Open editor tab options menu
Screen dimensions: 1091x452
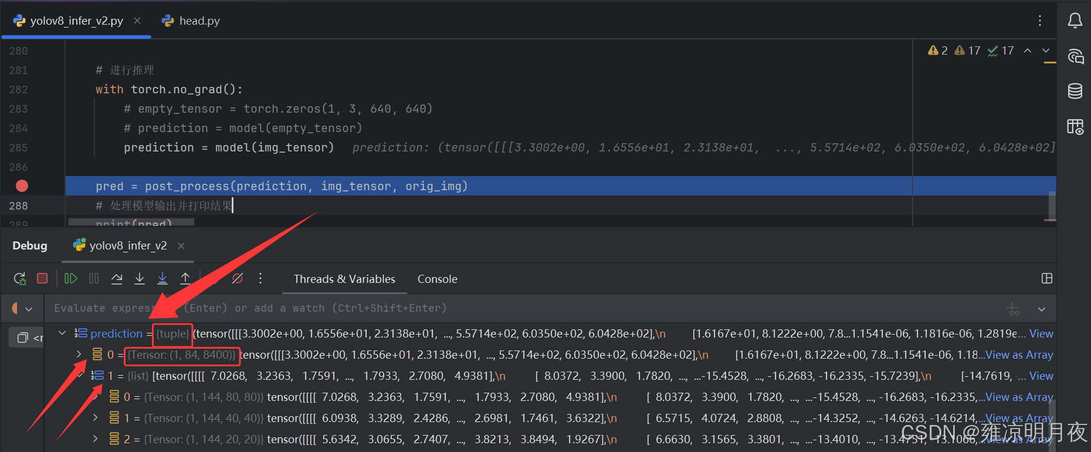1040,21
